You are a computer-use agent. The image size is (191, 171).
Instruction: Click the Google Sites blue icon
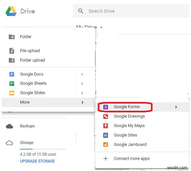[106, 135]
